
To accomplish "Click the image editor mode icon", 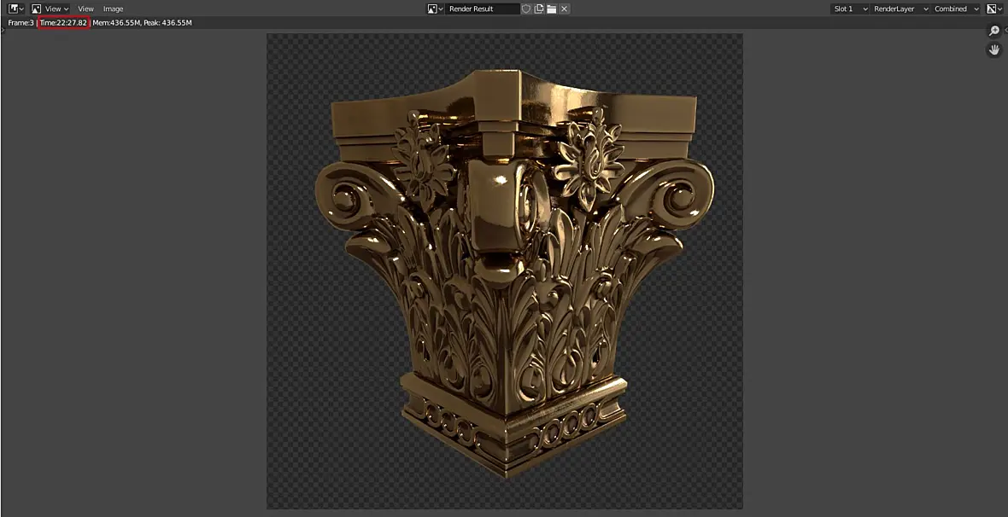I will (x=36, y=9).
